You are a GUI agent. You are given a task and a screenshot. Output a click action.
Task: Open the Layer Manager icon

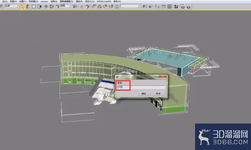pos(157,7)
